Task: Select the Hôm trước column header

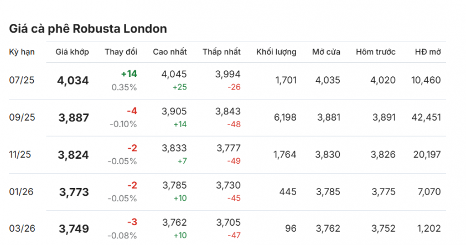Action: coord(376,52)
